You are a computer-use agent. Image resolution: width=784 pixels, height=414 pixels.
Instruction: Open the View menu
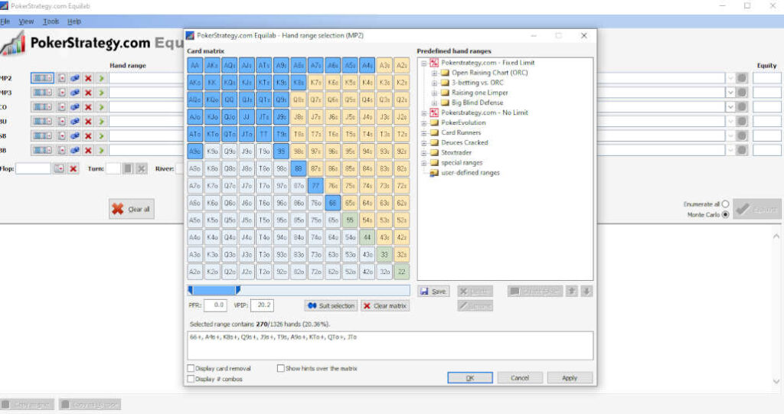[26, 21]
